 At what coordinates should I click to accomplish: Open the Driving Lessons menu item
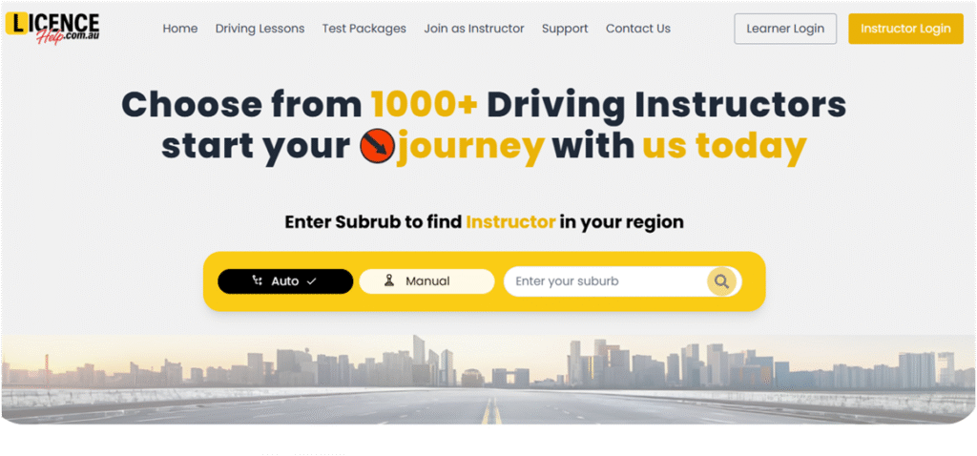coord(260,29)
